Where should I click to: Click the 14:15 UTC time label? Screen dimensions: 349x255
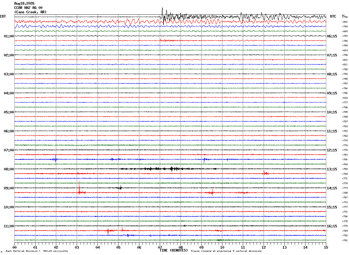332,188
